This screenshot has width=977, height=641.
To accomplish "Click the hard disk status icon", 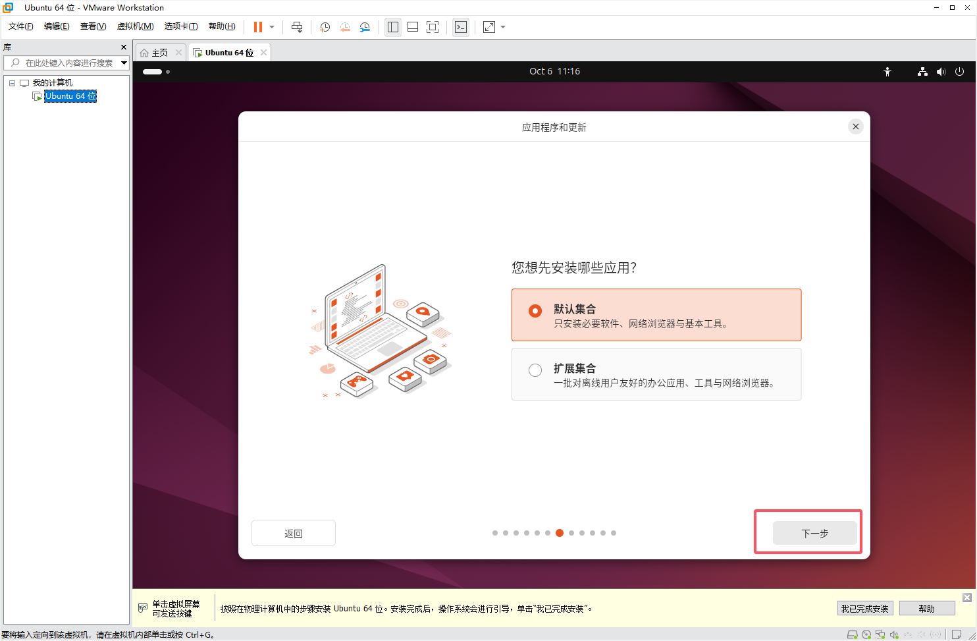I will click(853, 635).
